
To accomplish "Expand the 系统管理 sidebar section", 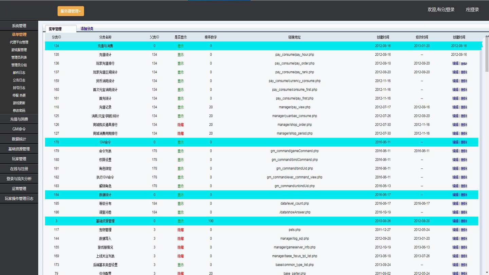I will pos(19,26).
